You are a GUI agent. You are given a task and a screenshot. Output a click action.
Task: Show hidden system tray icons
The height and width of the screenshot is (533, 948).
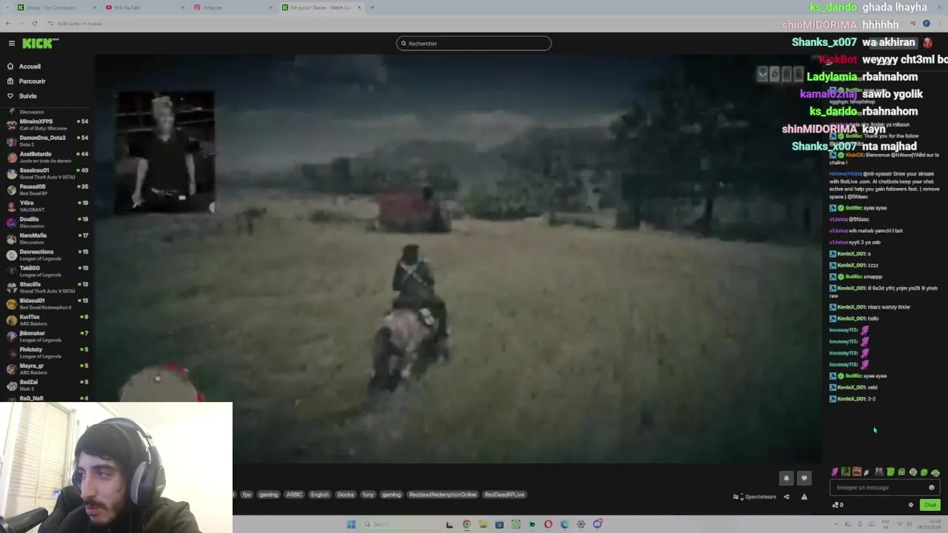click(x=837, y=524)
